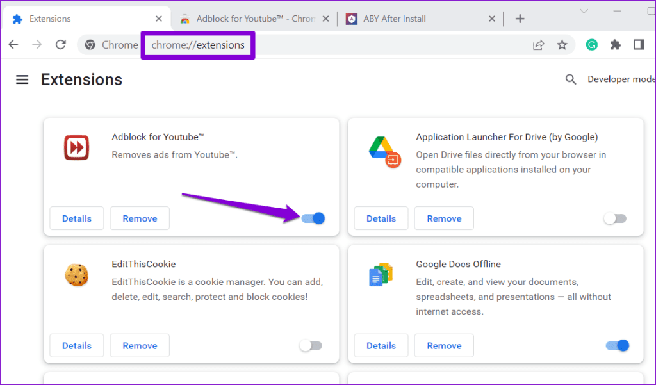Click the search extensions magnifier icon
The height and width of the screenshot is (385, 656).
[x=570, y=79]
